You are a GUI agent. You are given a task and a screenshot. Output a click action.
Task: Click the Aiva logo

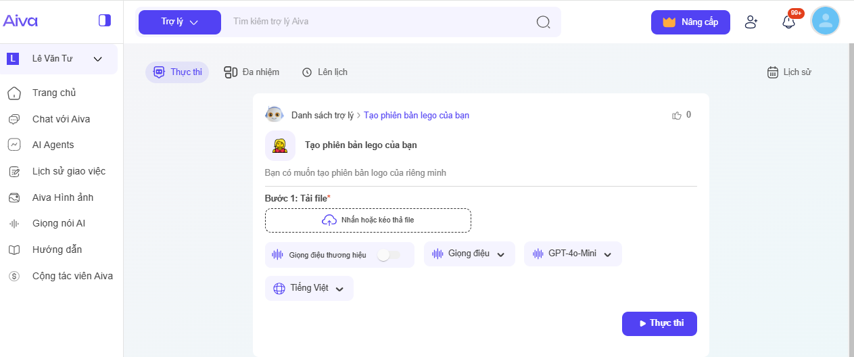(20, 20)
